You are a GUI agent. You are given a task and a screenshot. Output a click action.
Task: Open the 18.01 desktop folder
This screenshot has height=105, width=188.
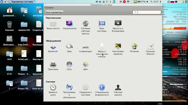(x=9, y=55)
